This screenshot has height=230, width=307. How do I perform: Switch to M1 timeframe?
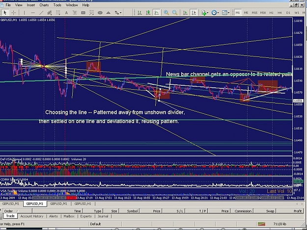click(237, 13)
